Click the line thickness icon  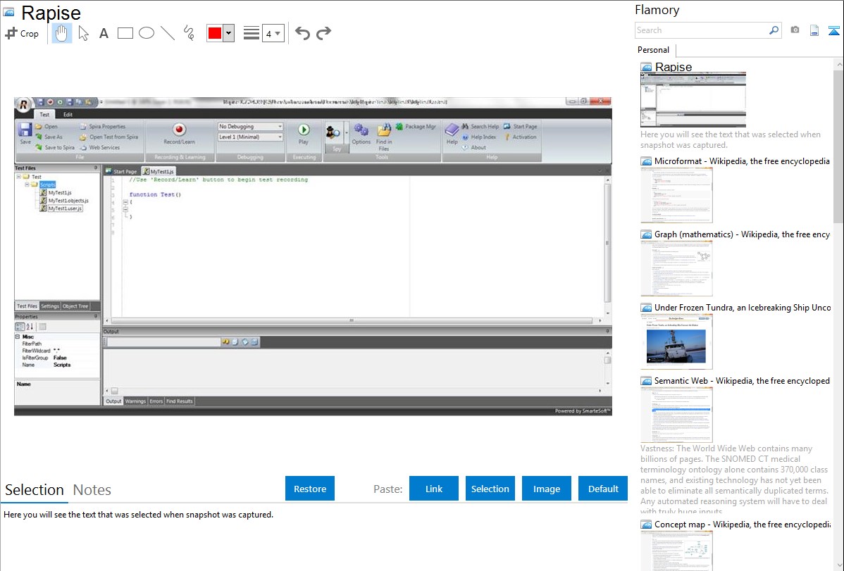pos(251,33)
